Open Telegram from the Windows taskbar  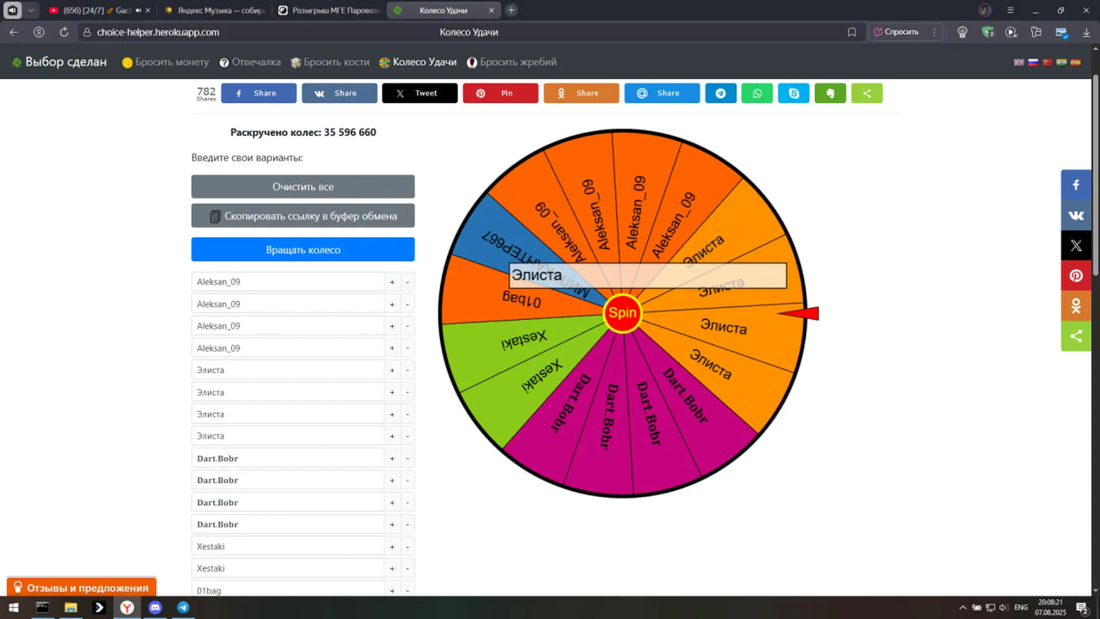tap(183, 607)
